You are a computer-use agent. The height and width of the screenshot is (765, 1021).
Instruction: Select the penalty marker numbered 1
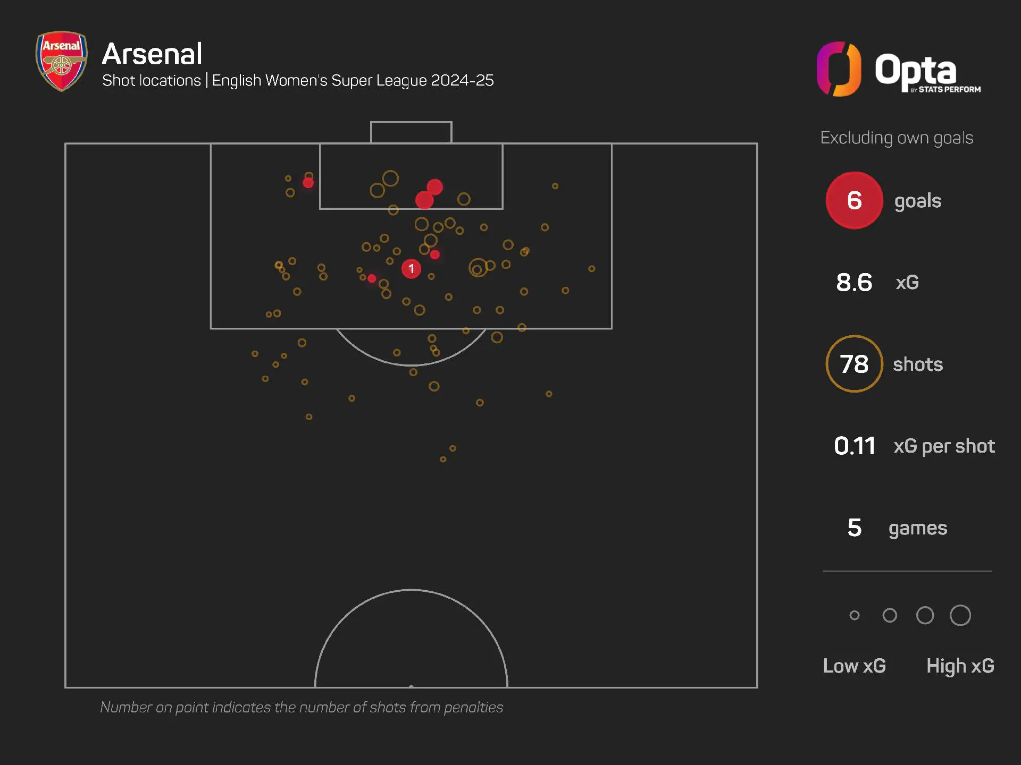click(411, 269)
